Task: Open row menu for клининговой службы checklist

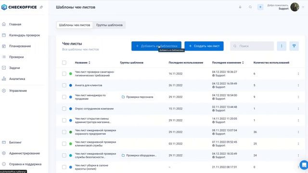Action: (298, 144)
